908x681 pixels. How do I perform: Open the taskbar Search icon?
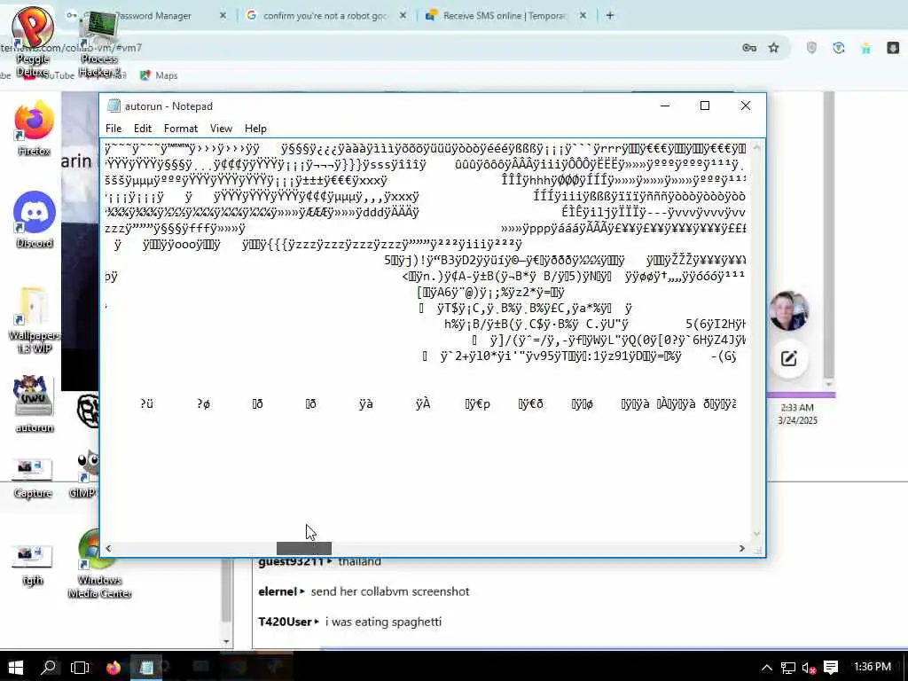tap(49, 668)
